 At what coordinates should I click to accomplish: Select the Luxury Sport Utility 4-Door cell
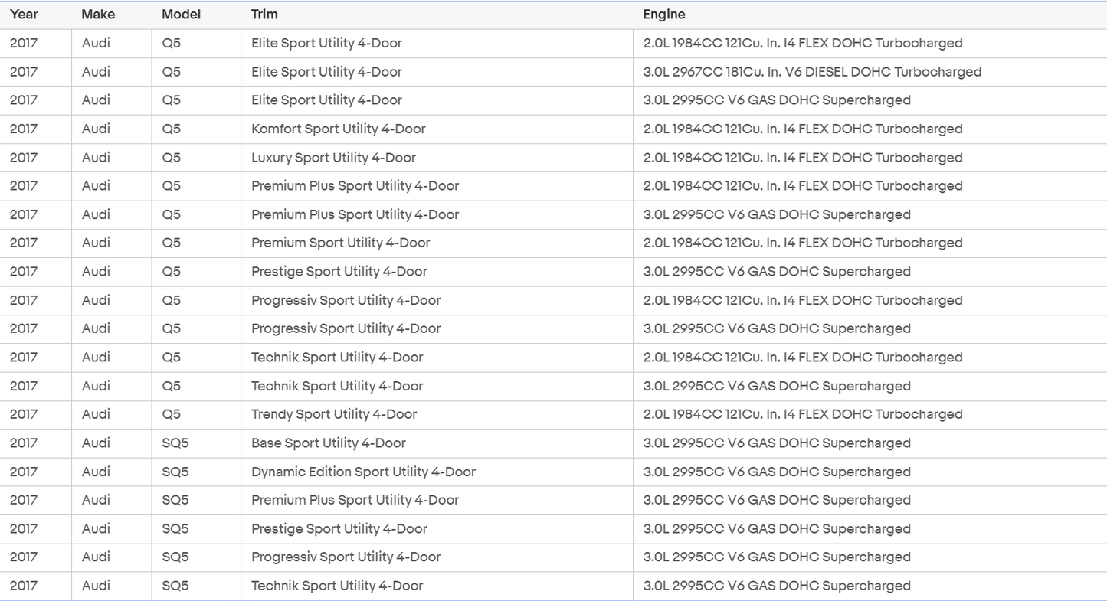437,158
